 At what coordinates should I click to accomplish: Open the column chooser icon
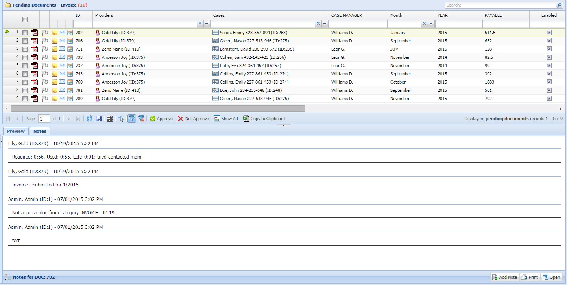(x=110, y=119)
